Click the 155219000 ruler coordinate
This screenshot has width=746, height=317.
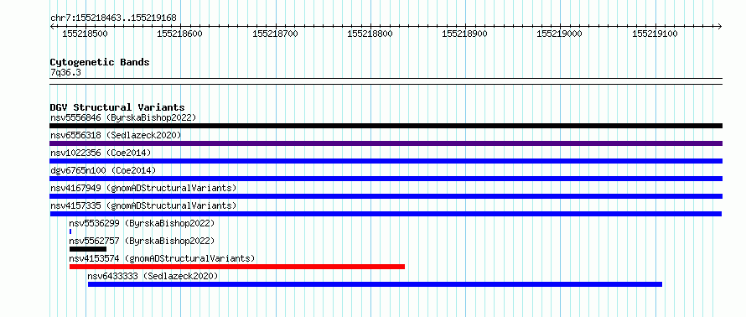560,34
